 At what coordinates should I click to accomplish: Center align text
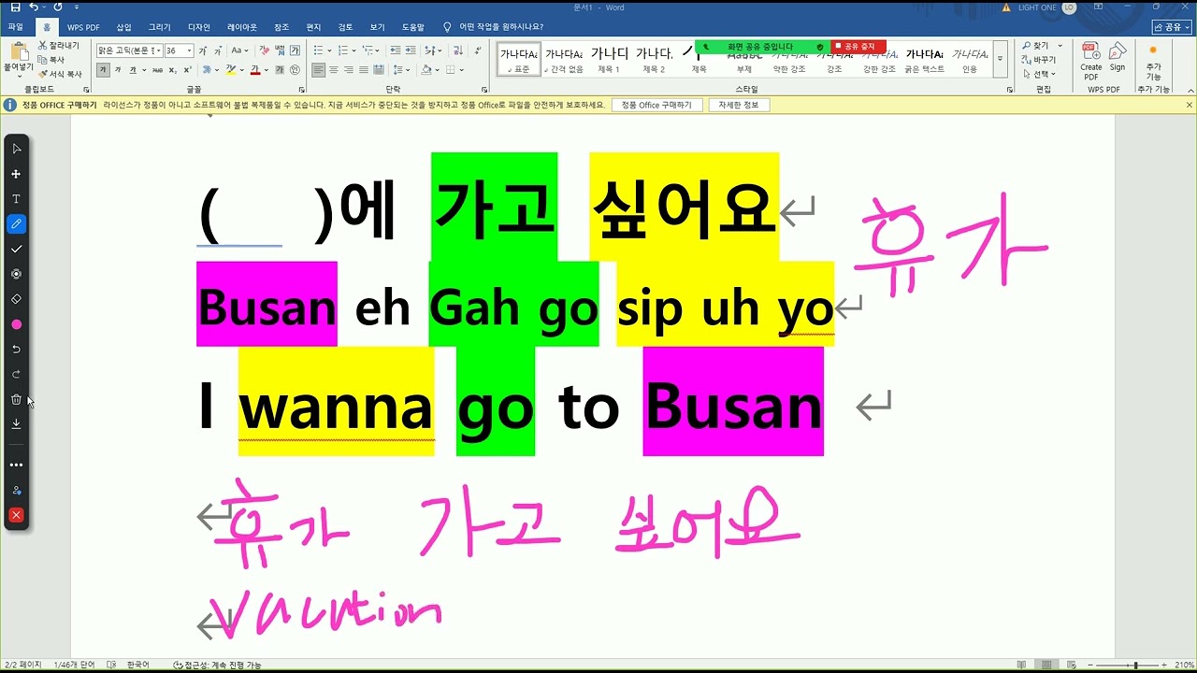coord(334,70)
